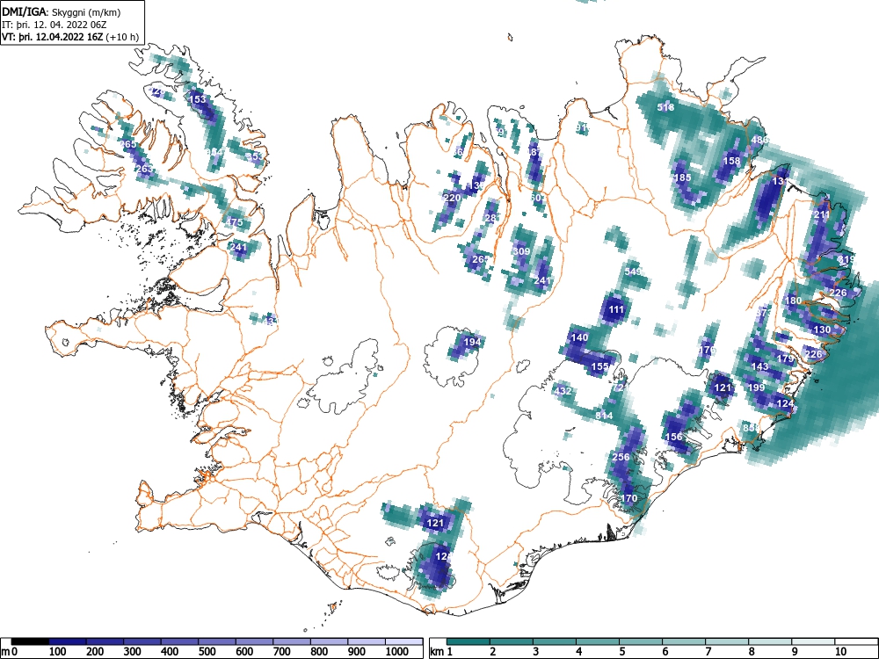Click the 'm 0' label on the meter scale
Screen dimensions: 879x659
(7, 652)
